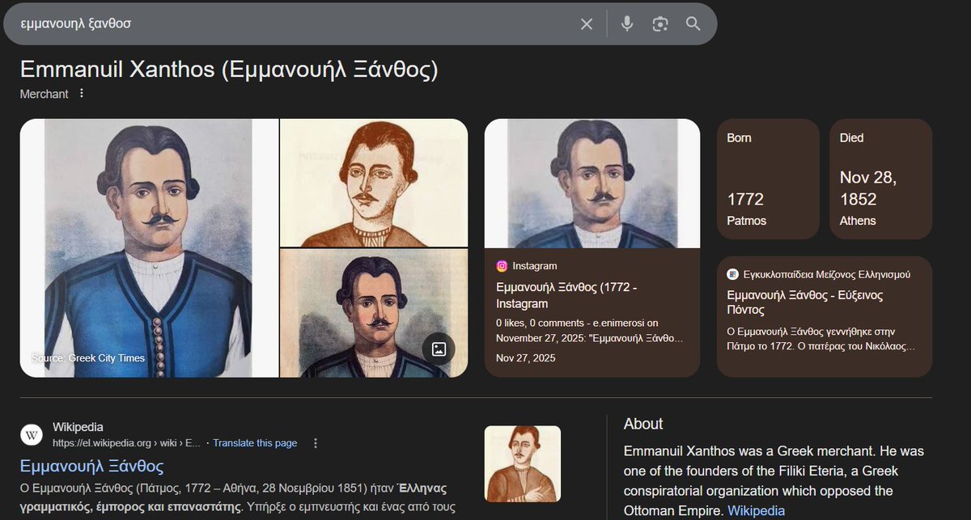Click the Merchant subtitle label
This screenshot has width=971, height=520.
[45, 94]
